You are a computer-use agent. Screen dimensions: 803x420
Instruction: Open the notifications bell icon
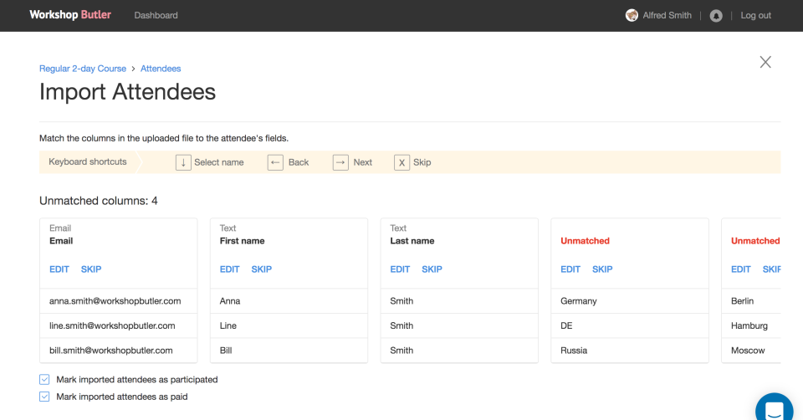(716, 16)
